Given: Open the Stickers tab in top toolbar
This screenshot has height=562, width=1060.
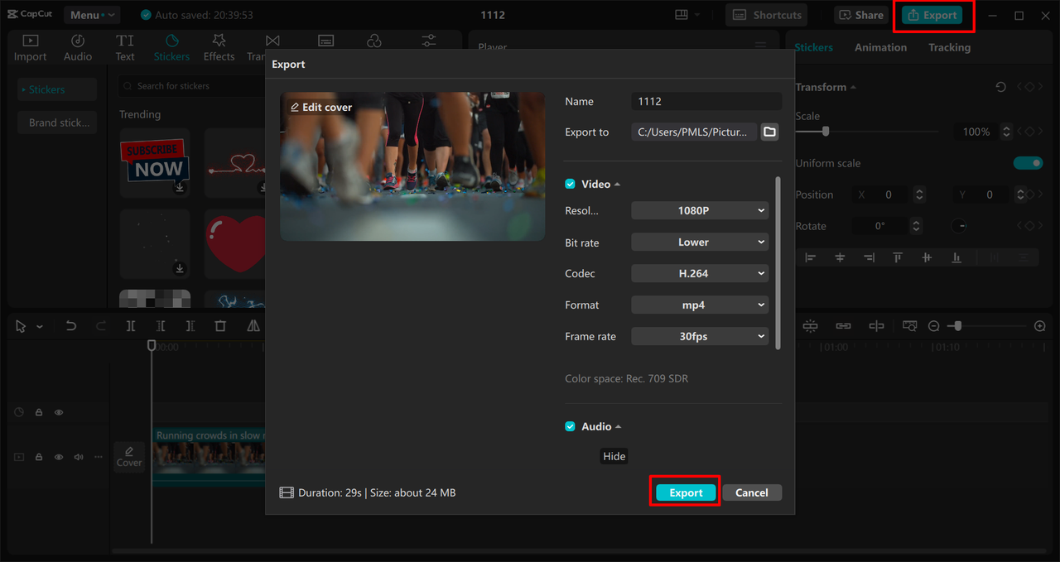Looking at the screenshot, I should [171, 48].
